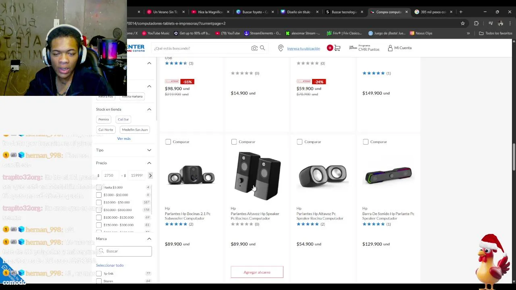Collapse the topmost sidebar filter chevron
Image resolution: width=516 pixels, height=290 pixels.
149,63
